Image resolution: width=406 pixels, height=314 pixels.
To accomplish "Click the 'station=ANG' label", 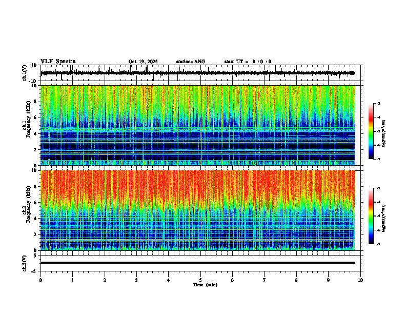I will click(x=190, y=62).
